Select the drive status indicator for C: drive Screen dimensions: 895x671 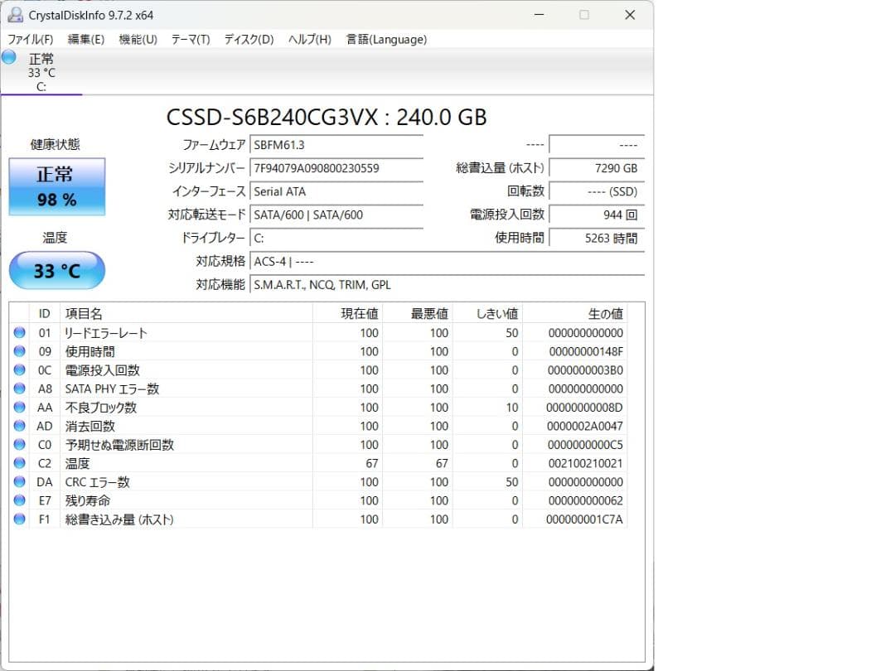pos(41,70)
